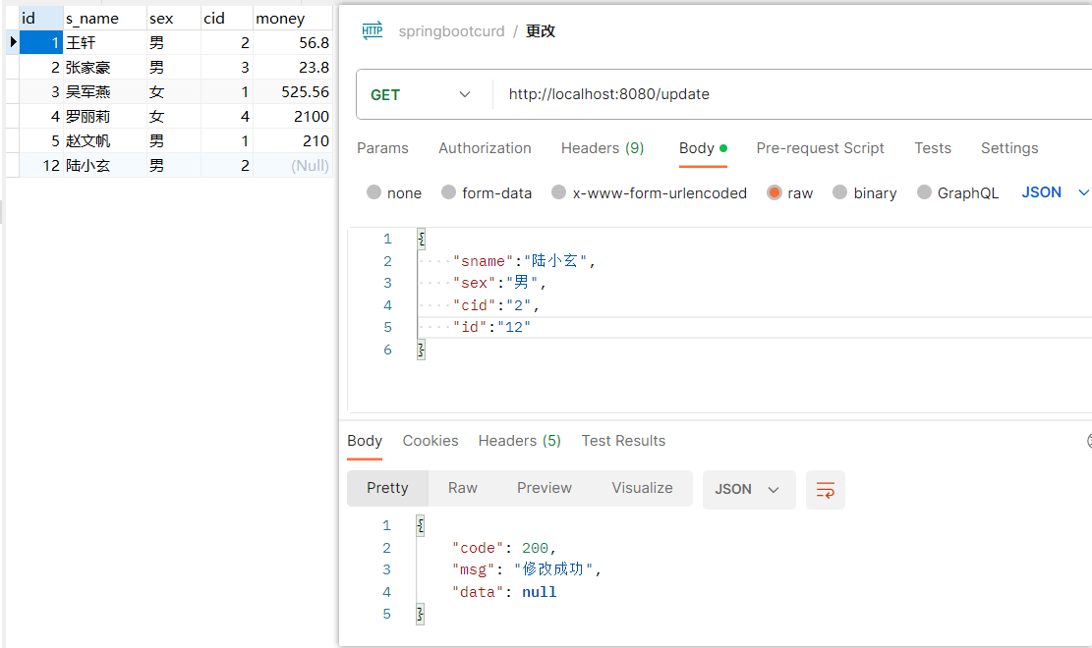Open the response JSON format dropdown
This screenshot has width=1092, height=648.
[748, 489]
